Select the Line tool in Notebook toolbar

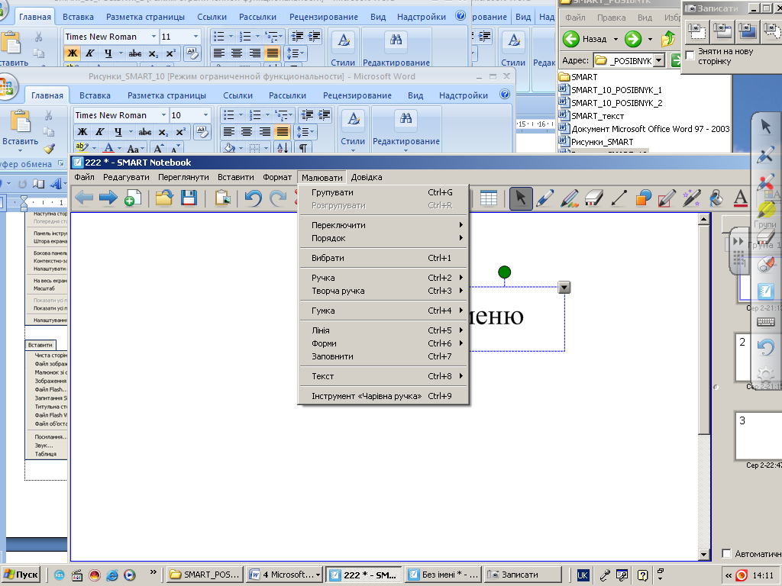tap(619, 198)
